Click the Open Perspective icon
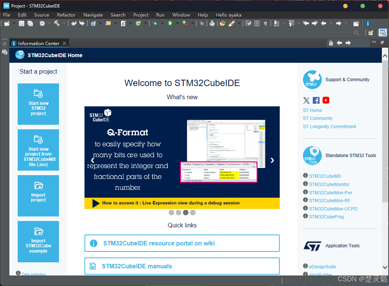 [371, 33]
